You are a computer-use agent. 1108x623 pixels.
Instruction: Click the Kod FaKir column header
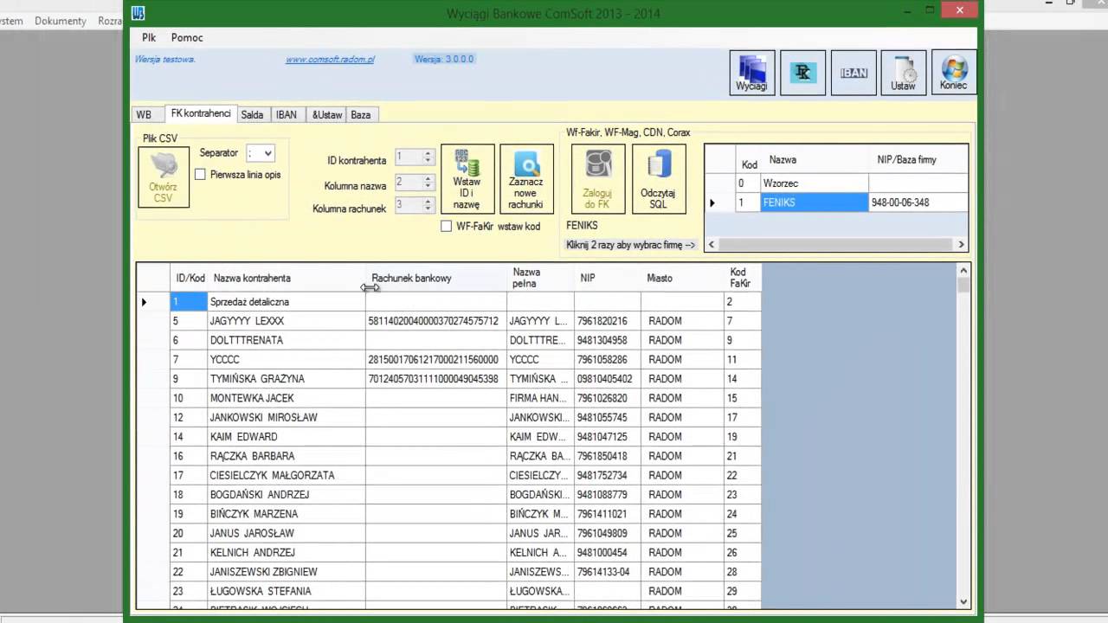tap(742, 279)
